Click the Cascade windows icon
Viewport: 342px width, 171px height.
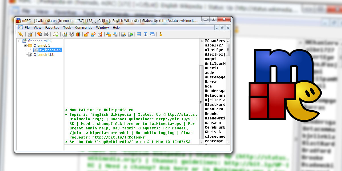coord(152,34)
